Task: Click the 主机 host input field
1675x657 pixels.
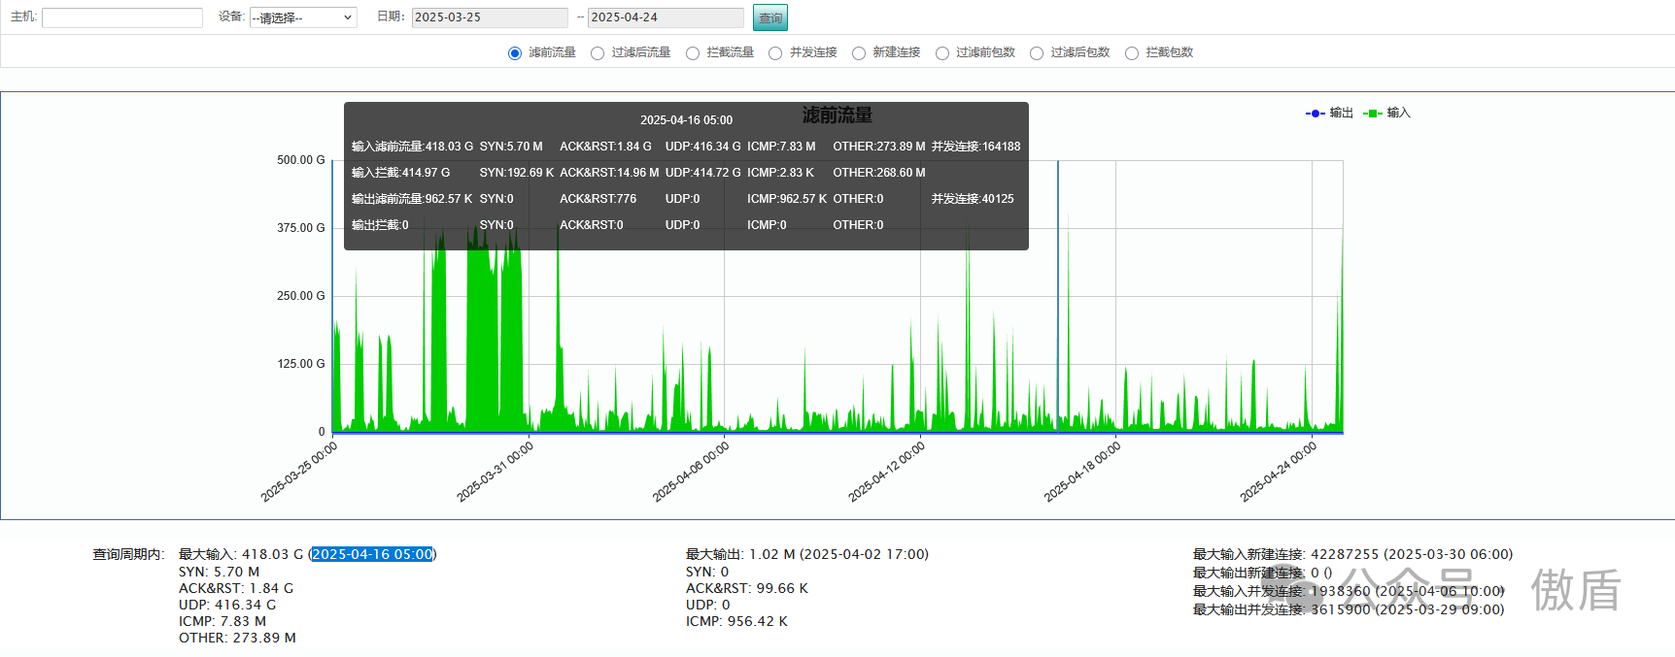Action: pos(121,17)
